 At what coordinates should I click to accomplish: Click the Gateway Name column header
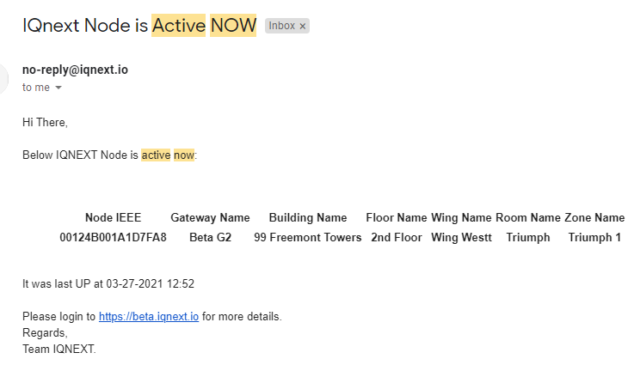(210, 217)
